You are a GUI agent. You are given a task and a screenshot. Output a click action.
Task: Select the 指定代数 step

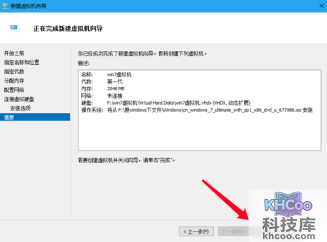pos(14,71)
